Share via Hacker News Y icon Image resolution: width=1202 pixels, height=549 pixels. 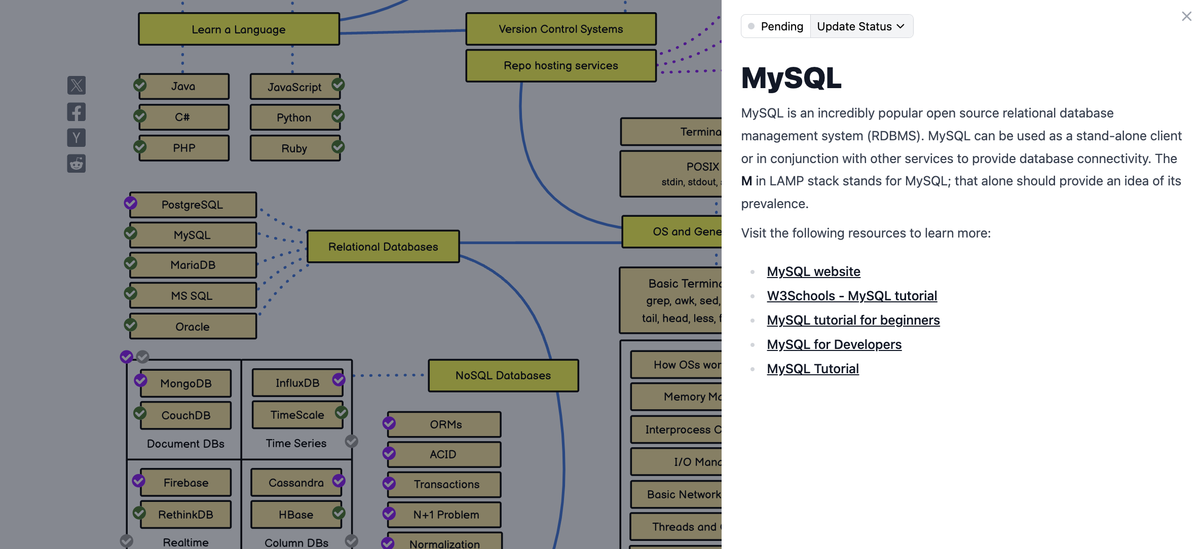click(77, 137)
